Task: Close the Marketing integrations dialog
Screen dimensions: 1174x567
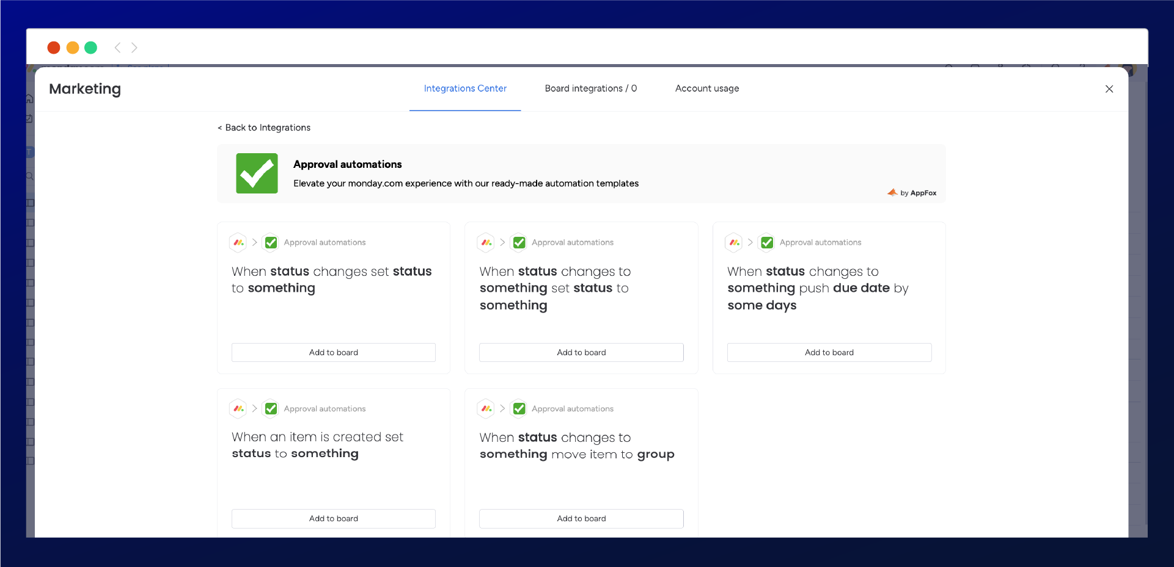Action: tap(1109, 89)
